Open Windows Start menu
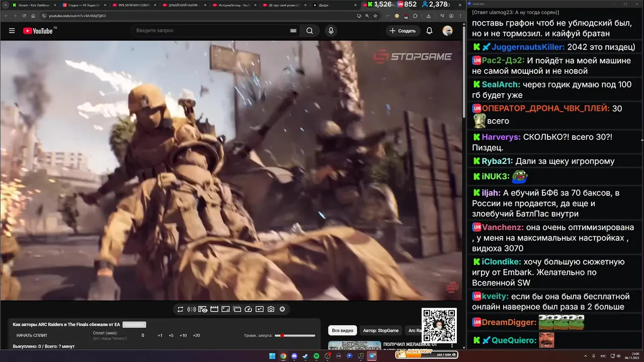This screenshot has height=362, width=644. 272,356
